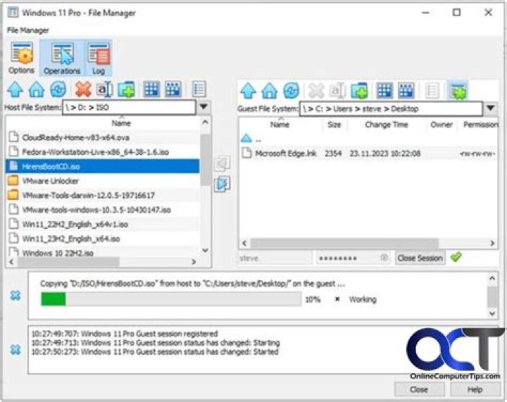This screenshot has width=507, height=402.
Task: Clear the operations panel with blue X
Action: click(15, 296)
